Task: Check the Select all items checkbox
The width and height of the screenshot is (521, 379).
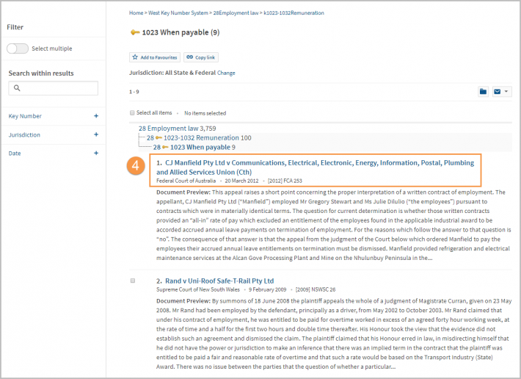Action: pos(132,112)
